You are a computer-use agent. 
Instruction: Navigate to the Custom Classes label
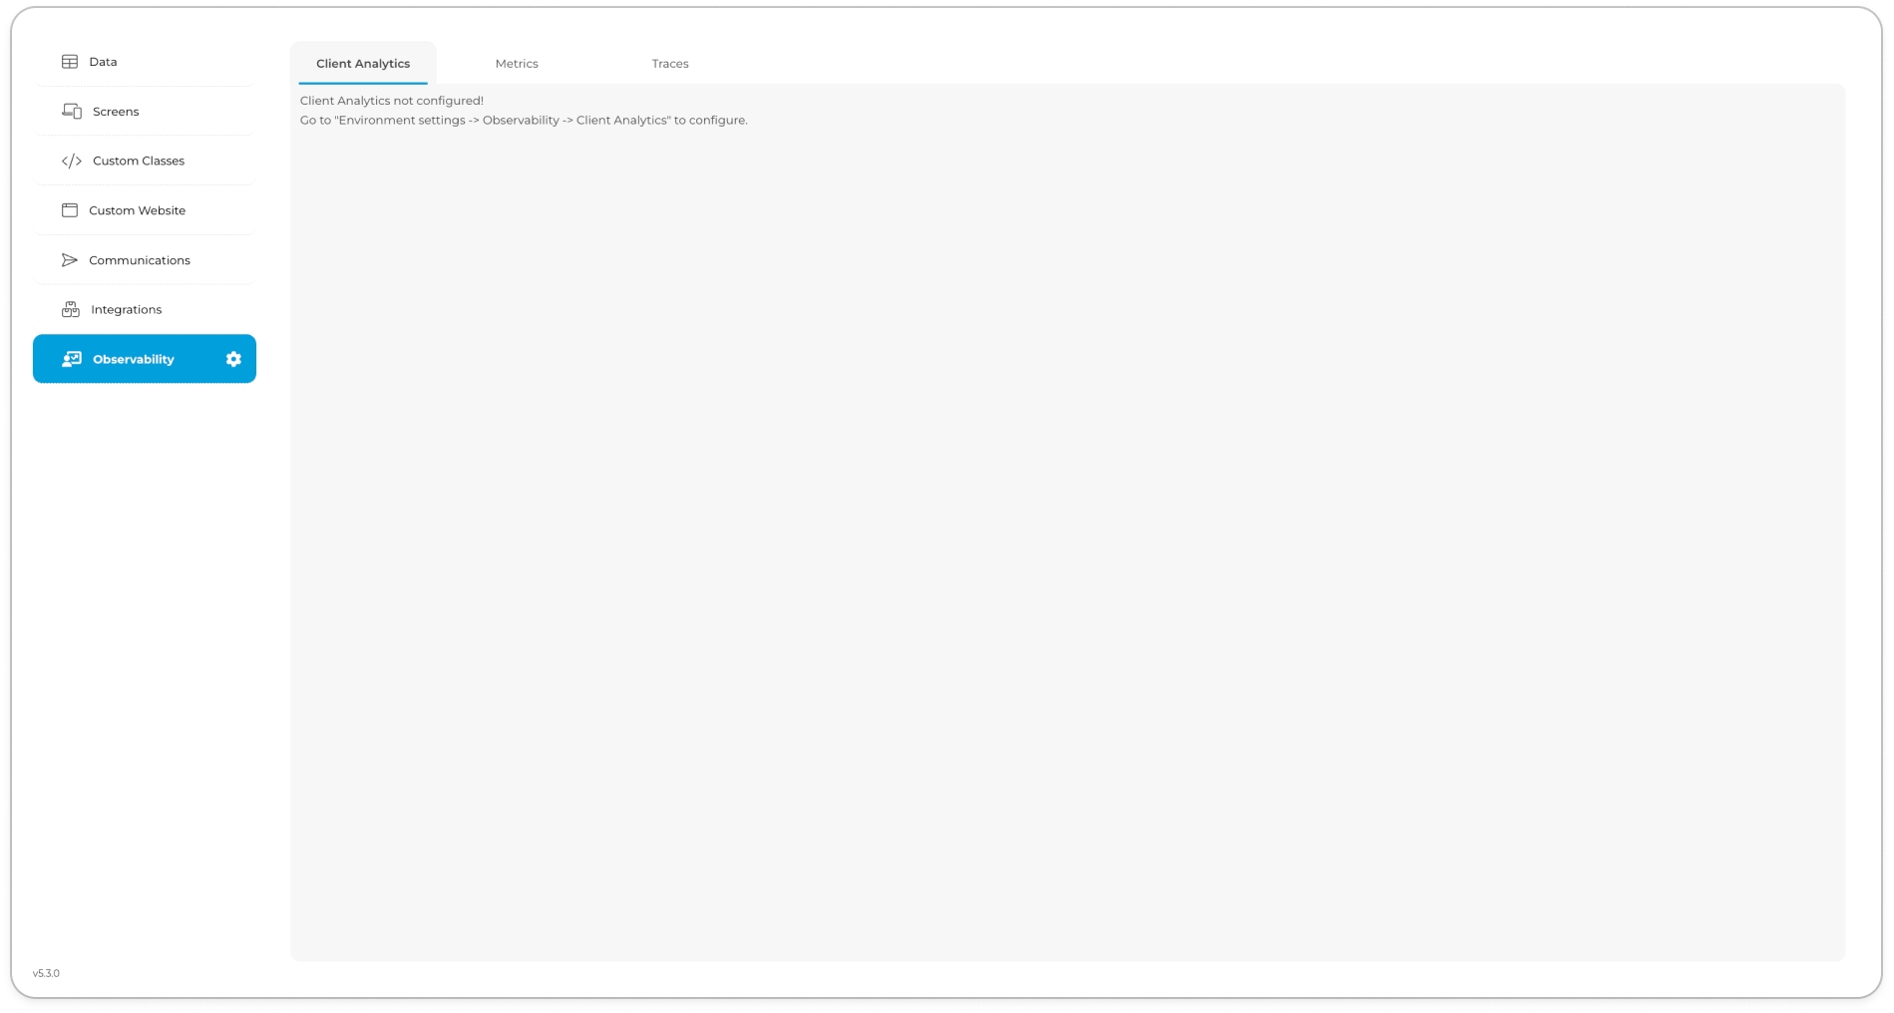pyautogui.click(x=139, y=161)
